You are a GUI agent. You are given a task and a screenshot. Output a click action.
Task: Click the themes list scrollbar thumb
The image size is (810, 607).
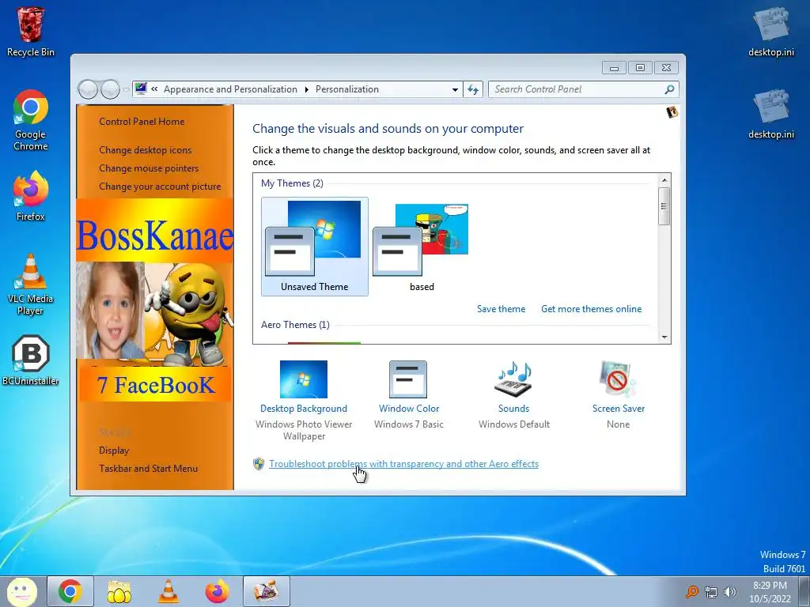664,206
